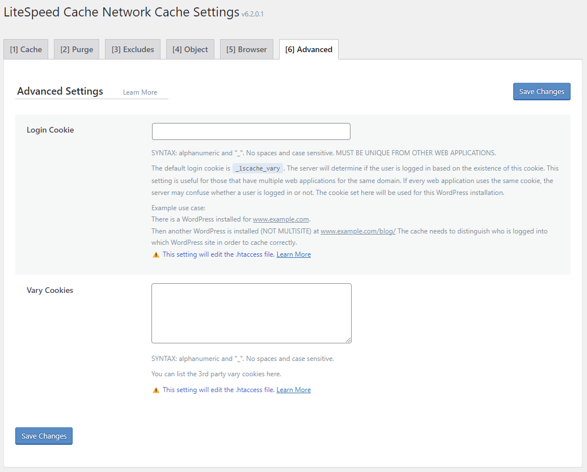Click warning icon under Login Cookie
587x472 pixels.
[156, 255]
